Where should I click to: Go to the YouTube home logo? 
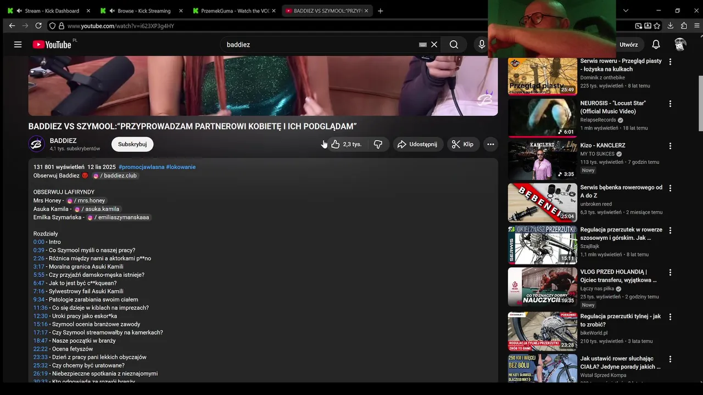[52, 44]
